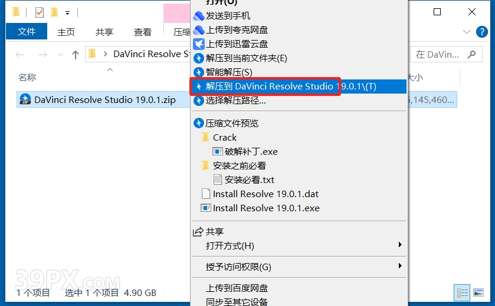Select the DaVinci Resolve Studio zip file

[104, 100]
